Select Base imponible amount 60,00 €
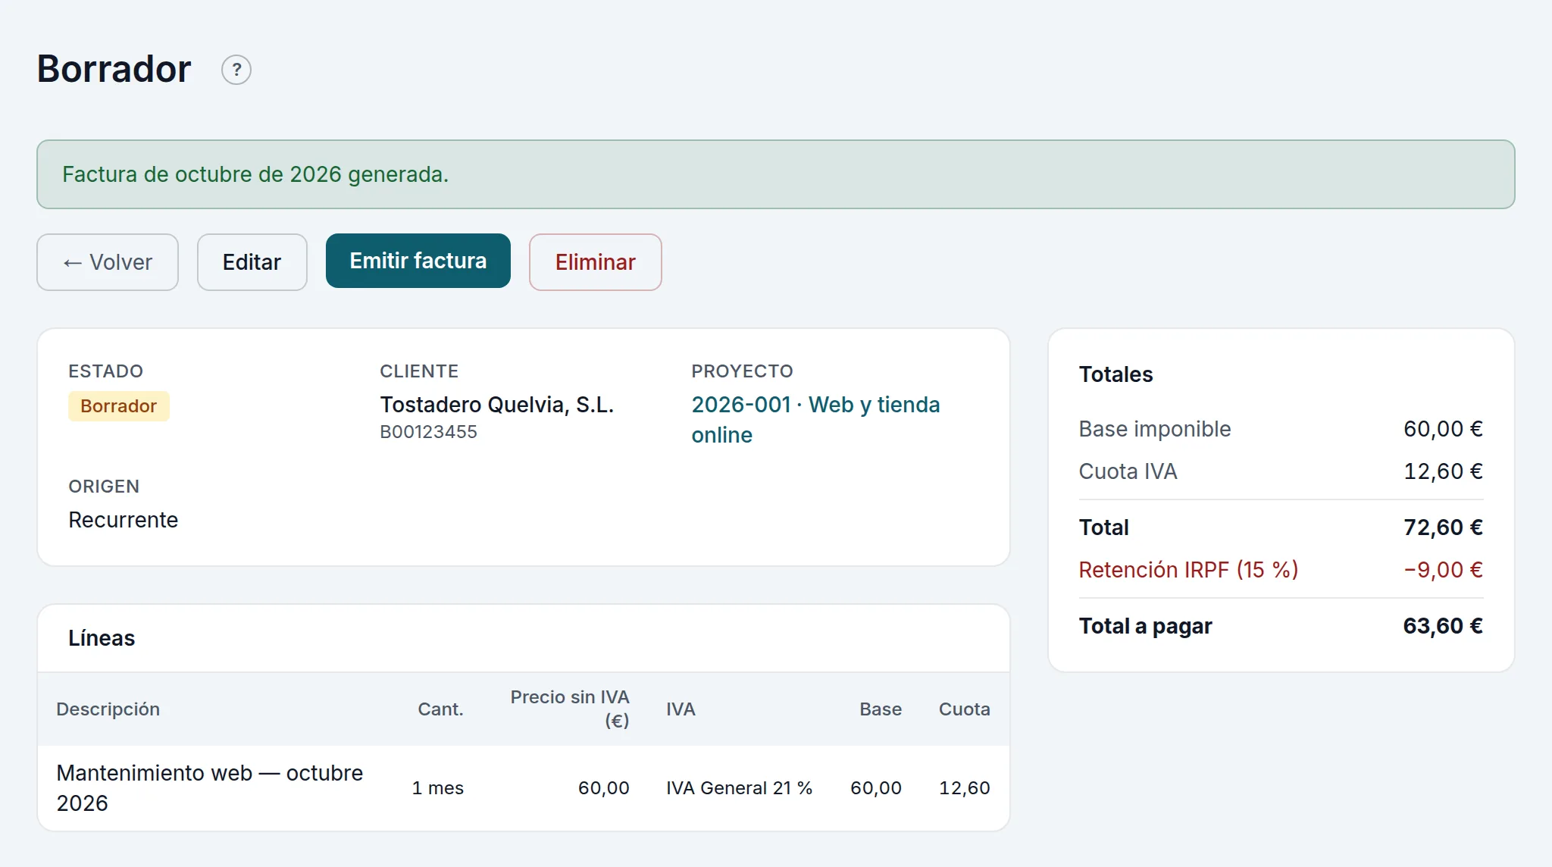This screenshot has height=867, width=1552. coord(1443,429)
